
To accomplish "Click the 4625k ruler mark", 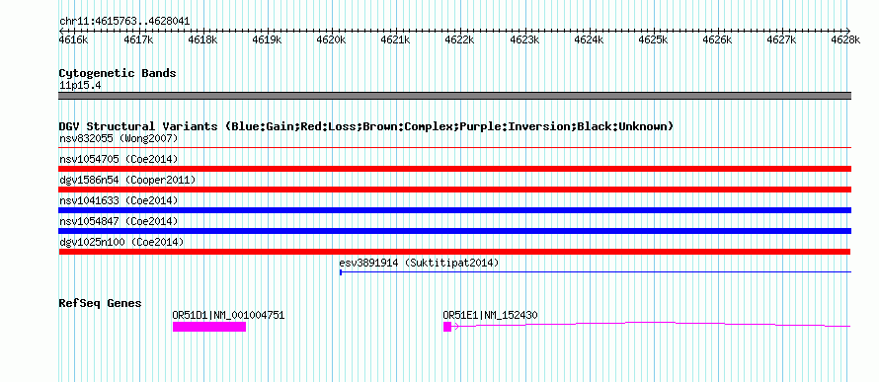I will 653,39.
